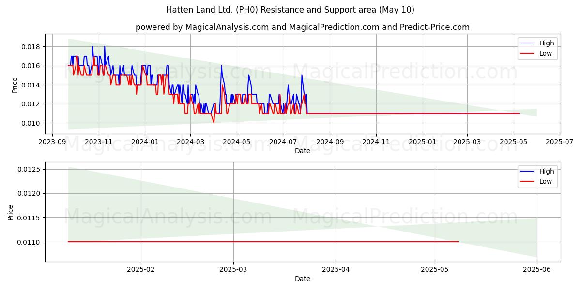Click 'Low' in the bottom chart legend
581x290 pixels.
tap(546, 181)
